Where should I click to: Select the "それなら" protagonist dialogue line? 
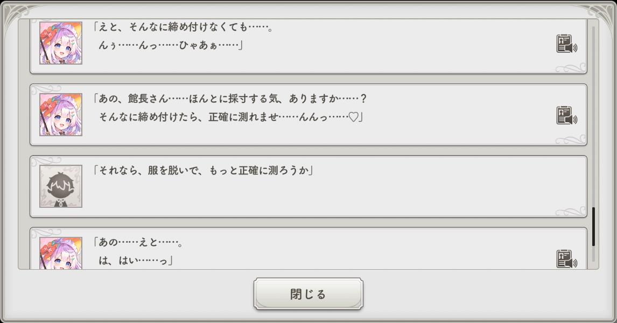pos(204,171)
